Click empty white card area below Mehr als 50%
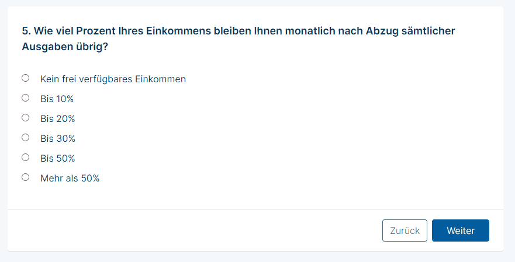Screen dimensions: 515x262 (255, 196)
